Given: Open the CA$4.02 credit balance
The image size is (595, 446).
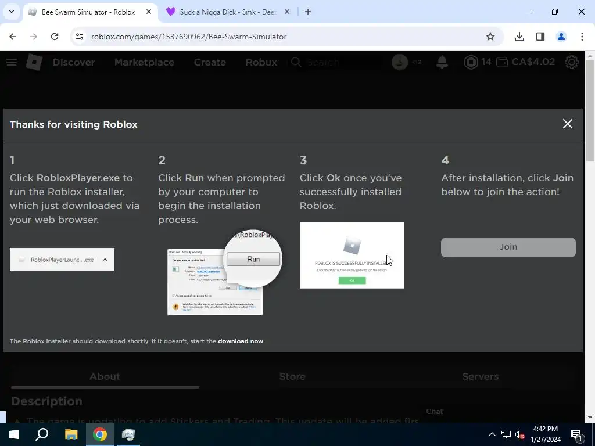Looking at the screenshot, I should pos(525,62).
